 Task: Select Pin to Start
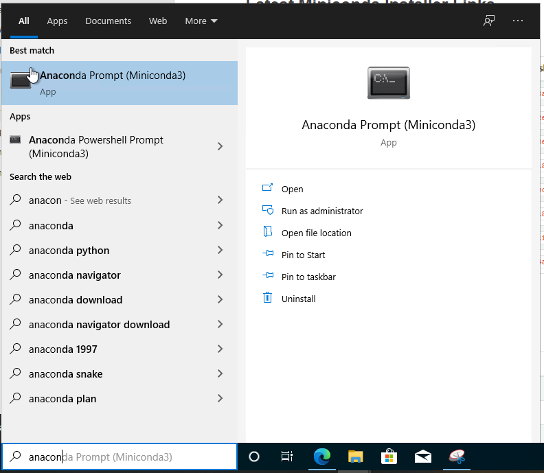303,255
